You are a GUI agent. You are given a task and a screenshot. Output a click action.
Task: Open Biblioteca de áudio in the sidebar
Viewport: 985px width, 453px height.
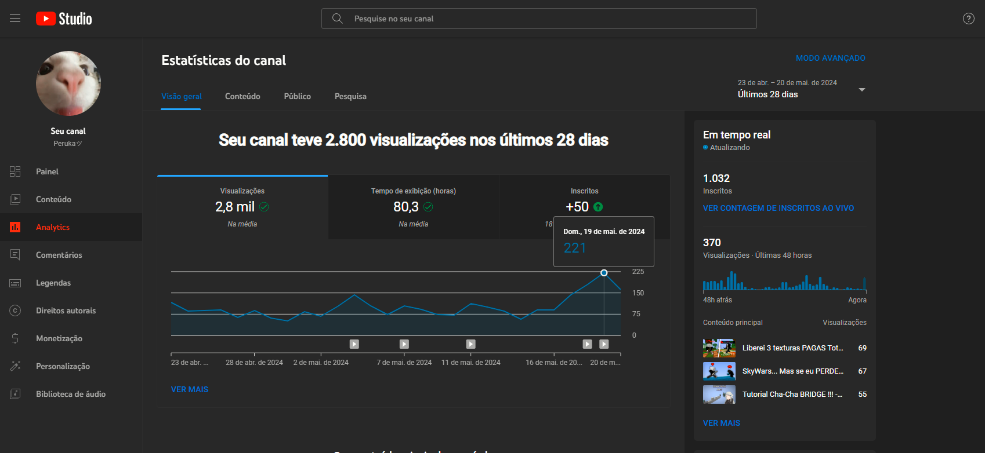coord(71,394)
